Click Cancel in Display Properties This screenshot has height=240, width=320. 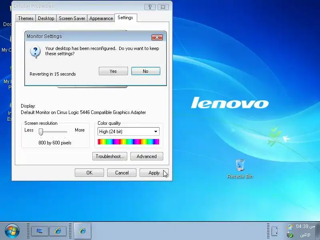[x=122, y=173]
